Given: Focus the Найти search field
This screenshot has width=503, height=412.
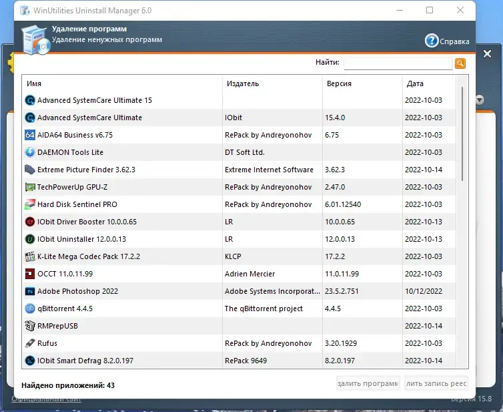Looking at the screenshot, I should coord(398,63).
